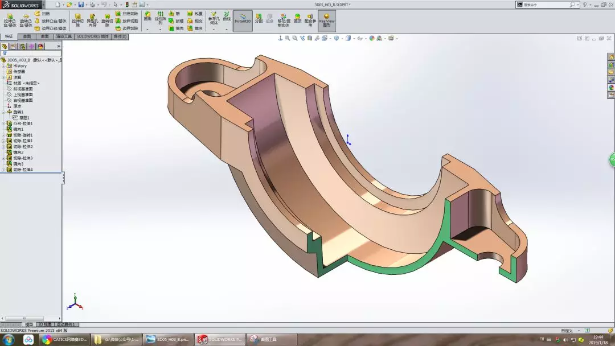Switch to DimXpertManager panel tab icon

tap(31, 47)
